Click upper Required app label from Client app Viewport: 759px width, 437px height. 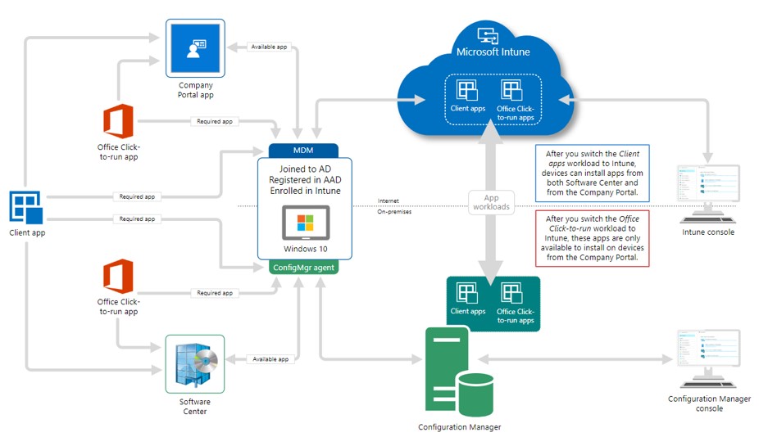(x=137, y=196)
